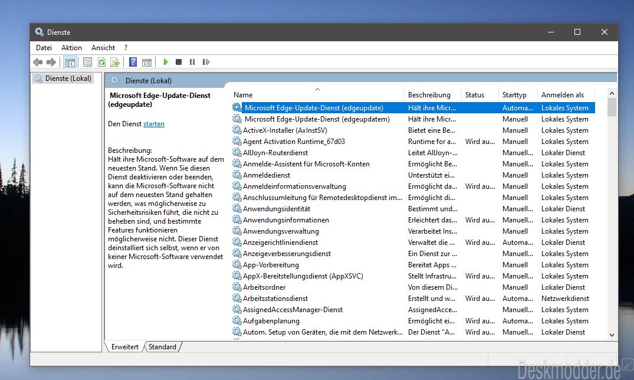Screen dimensions: 634x380
Task: Click 'Ein Dienst zur ...' description cell
Action: [432, 253]
